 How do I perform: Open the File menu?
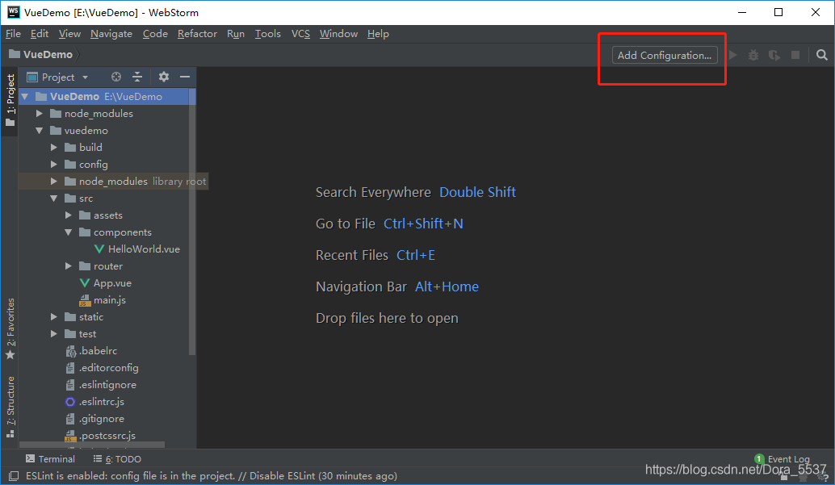point(13,34)
